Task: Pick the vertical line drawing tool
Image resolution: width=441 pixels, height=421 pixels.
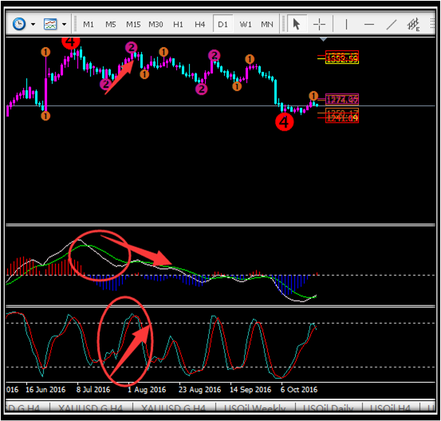Action: tap(346, 25)
